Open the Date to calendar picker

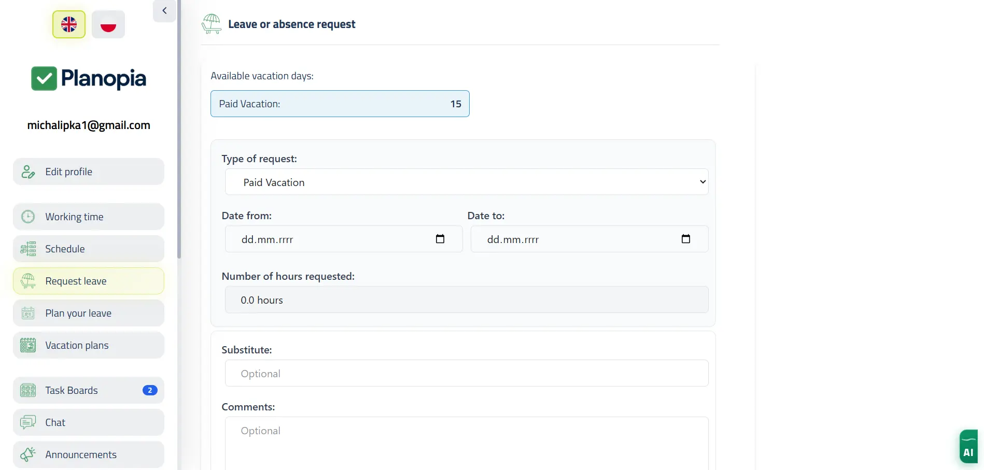(685, 239)
